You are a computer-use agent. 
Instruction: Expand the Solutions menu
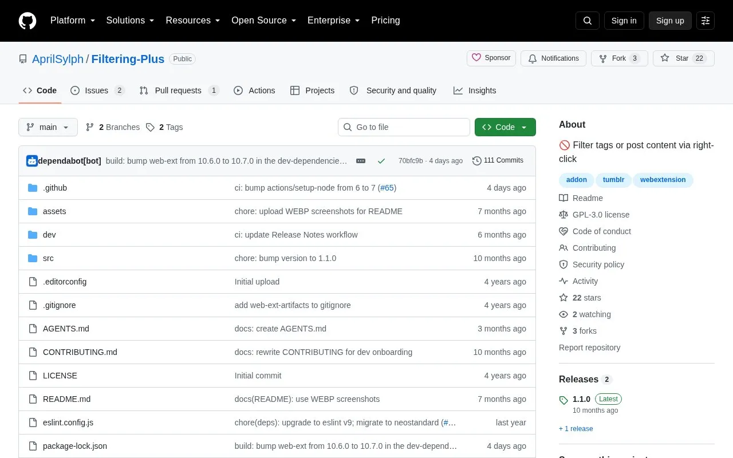130,21
